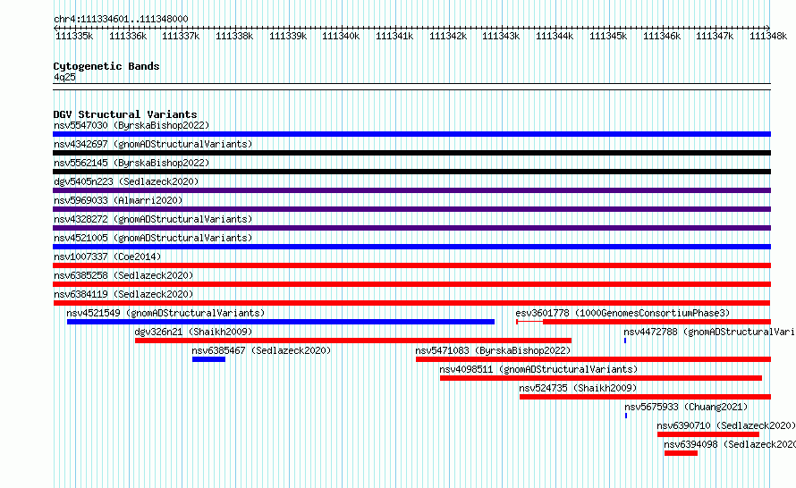The image size is (796, 488).
Task: Click the red bar under nsv524735
Action: [645, 397]
